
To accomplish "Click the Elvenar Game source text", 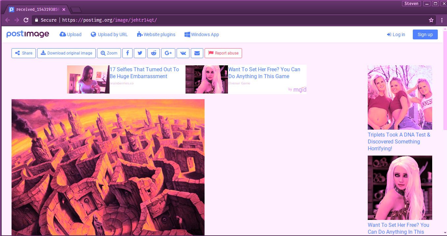I will (239, 83).
